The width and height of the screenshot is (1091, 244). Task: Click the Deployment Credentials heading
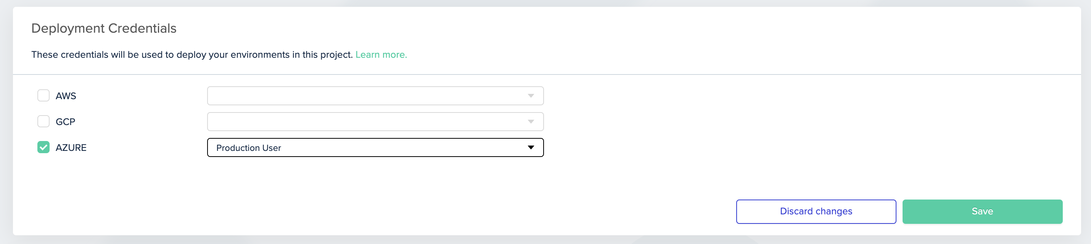pos(104,28)
